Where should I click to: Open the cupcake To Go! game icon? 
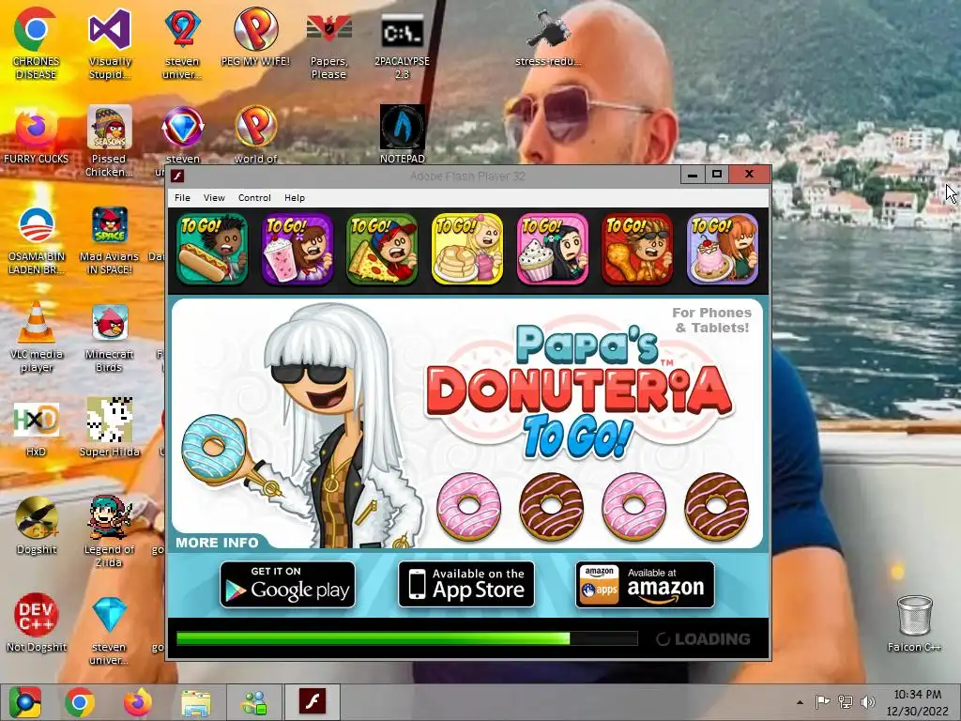[x=552, y=249]
